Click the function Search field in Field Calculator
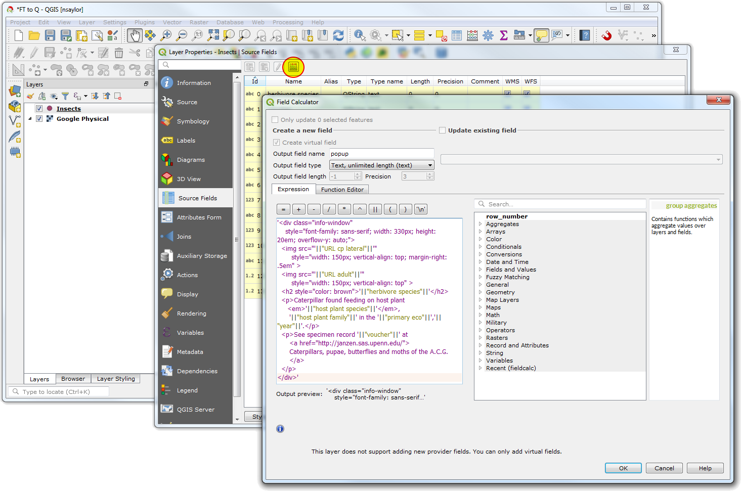The height and width of the screenshot is (491, 741). 560,204
